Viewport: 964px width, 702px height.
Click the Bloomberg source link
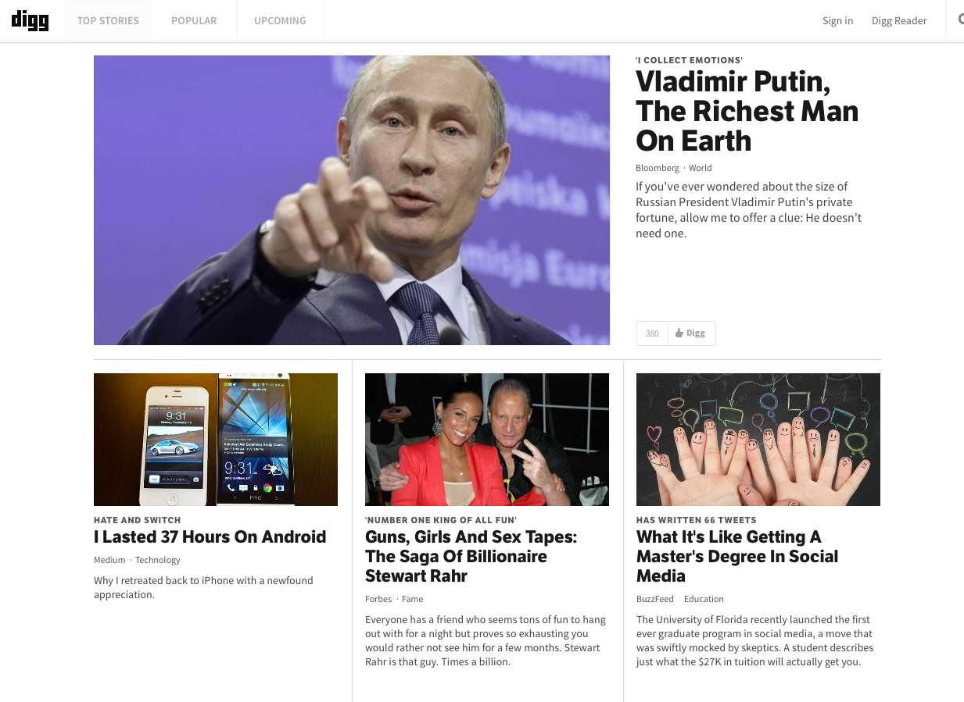(x=658, y=168)
